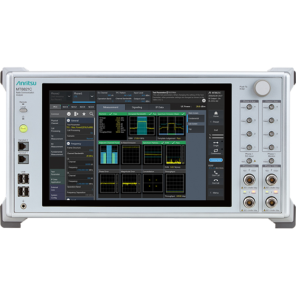Start Continuous measurement mode

tap(216, 152)
